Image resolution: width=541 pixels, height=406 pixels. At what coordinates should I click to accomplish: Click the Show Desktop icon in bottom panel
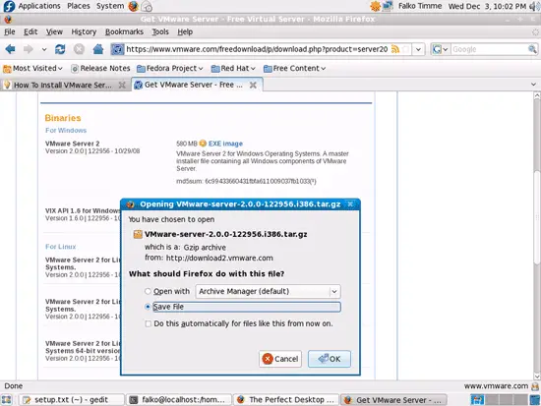(x=7, y=400)
